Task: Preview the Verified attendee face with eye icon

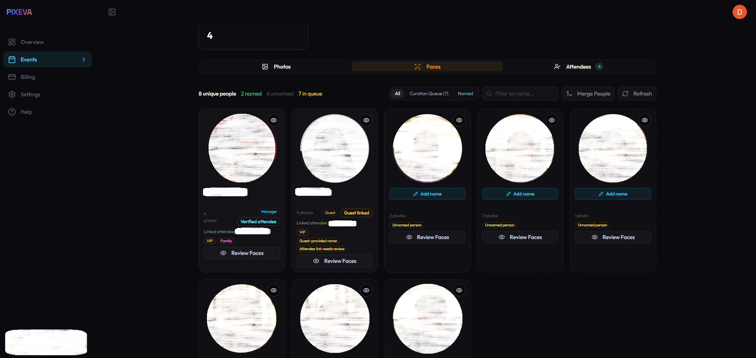Action: (273, 120)
